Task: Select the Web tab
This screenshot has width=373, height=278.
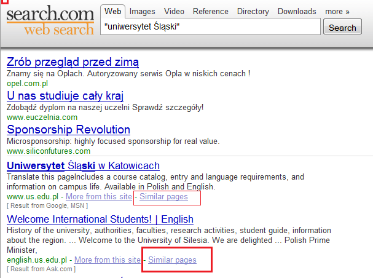Action: click(112, 11)
